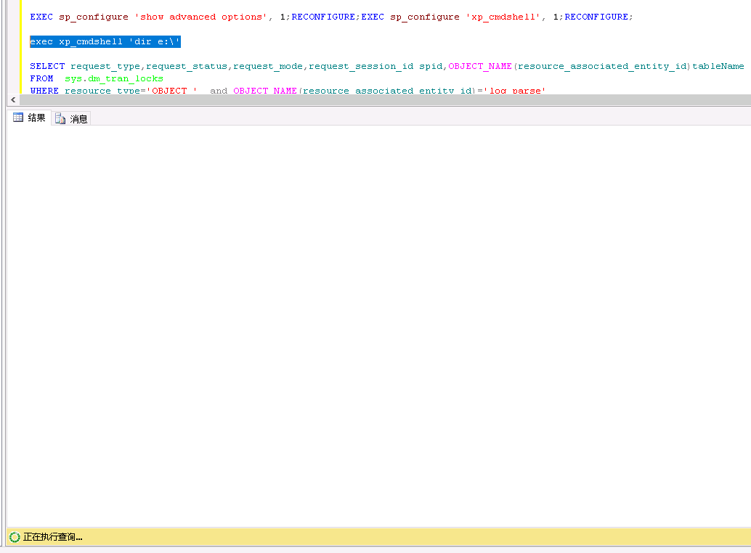Click the first RECONFIGURE keyword
The image size is (751, 553).
[x=323, y=17]
